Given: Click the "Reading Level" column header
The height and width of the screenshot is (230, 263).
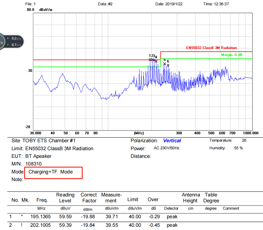Looking at the screenshot, I should [x=65, y=198].
